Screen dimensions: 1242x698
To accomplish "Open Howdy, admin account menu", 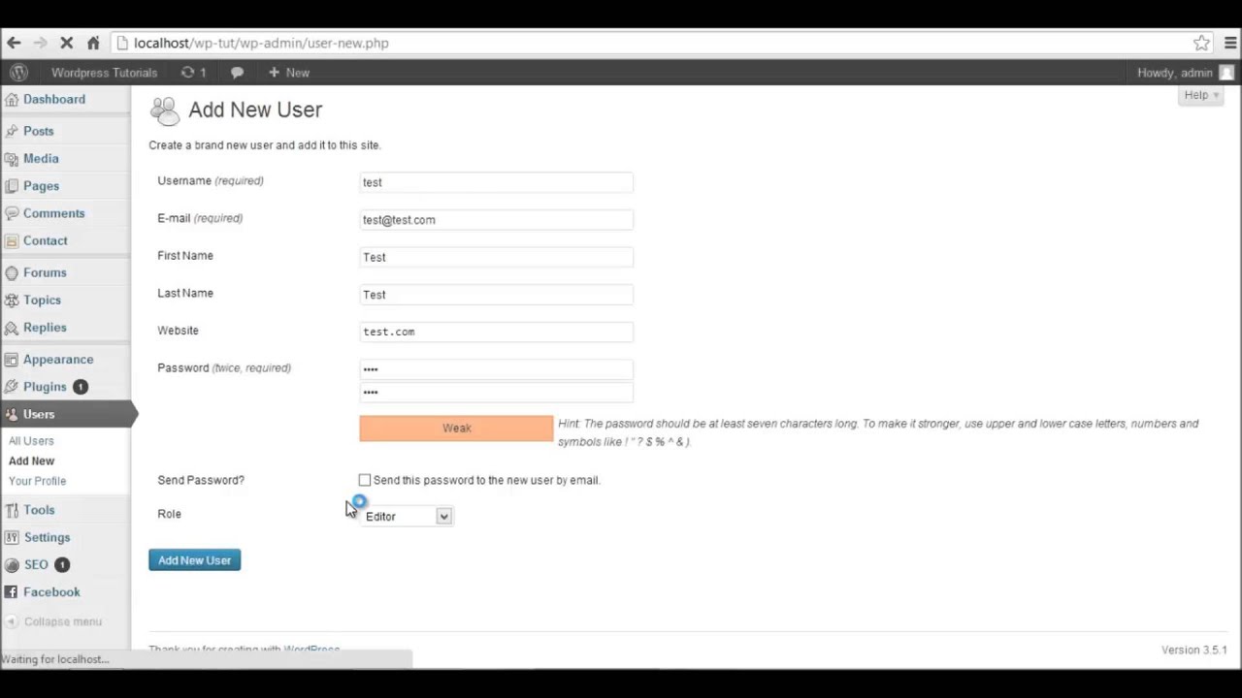I will 1186,73.
